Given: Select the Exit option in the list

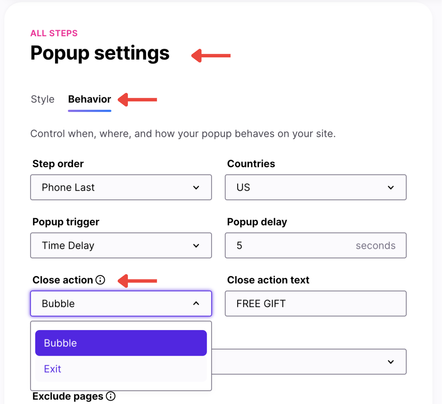Looking at the screenshot, I should [x=121, y=369].
